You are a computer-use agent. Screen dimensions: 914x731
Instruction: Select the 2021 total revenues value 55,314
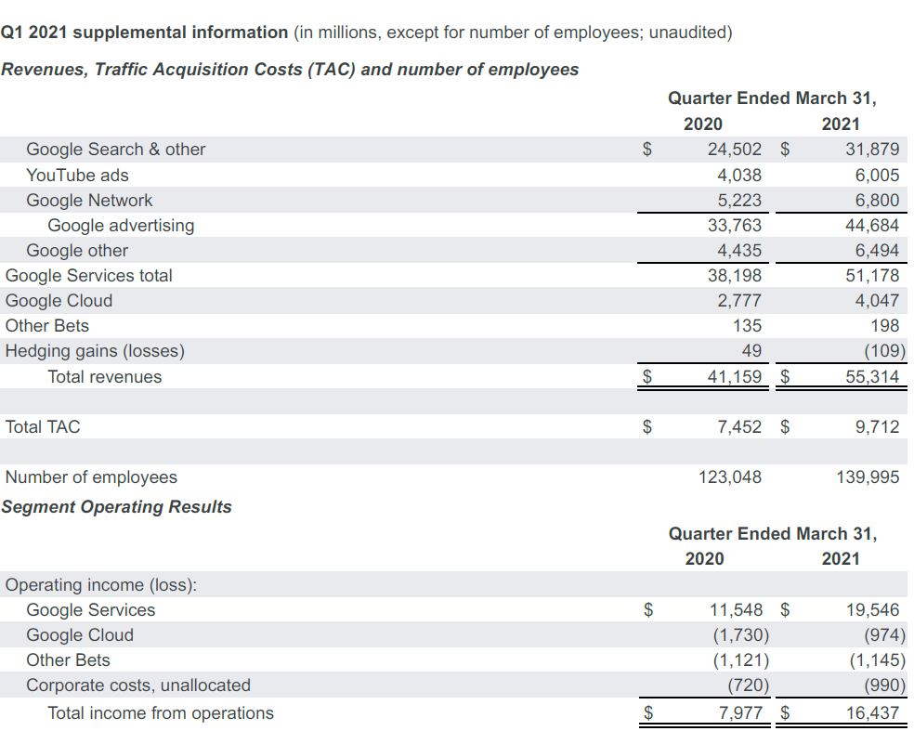(x=872, y=376)
